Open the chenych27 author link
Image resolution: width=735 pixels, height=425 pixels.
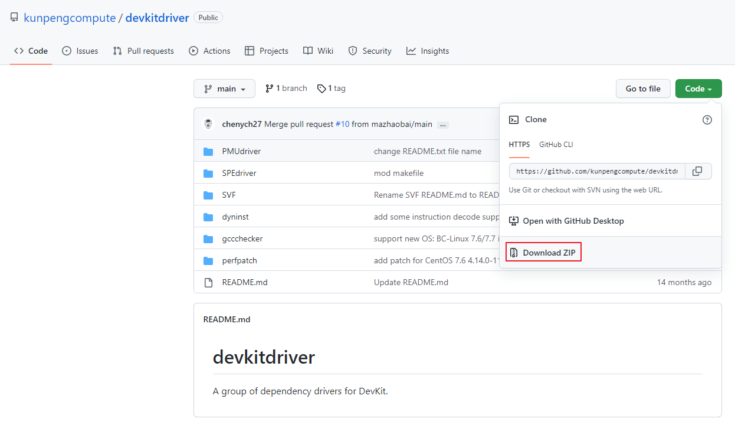242,125
